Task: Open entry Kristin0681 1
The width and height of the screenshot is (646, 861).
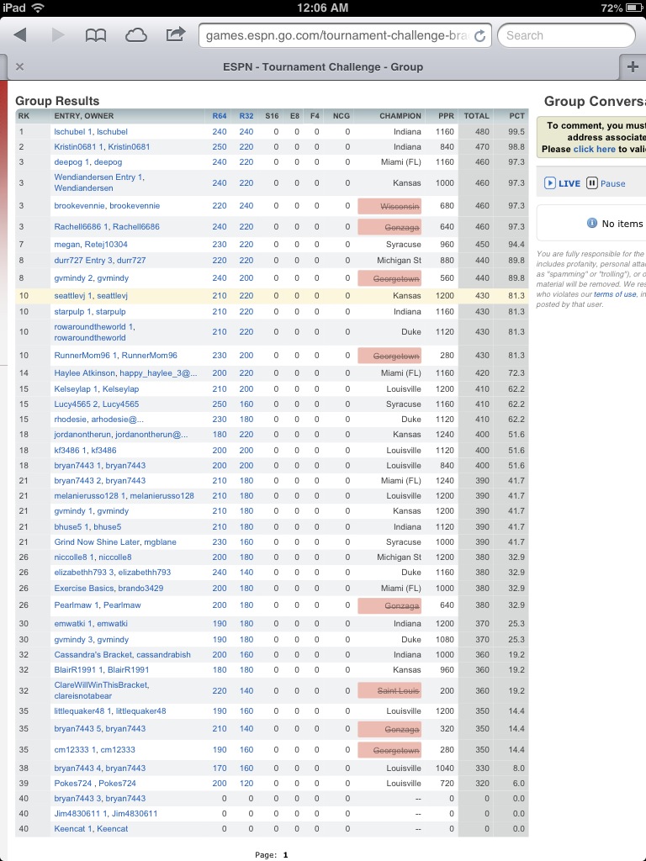Action: [102, 146]
